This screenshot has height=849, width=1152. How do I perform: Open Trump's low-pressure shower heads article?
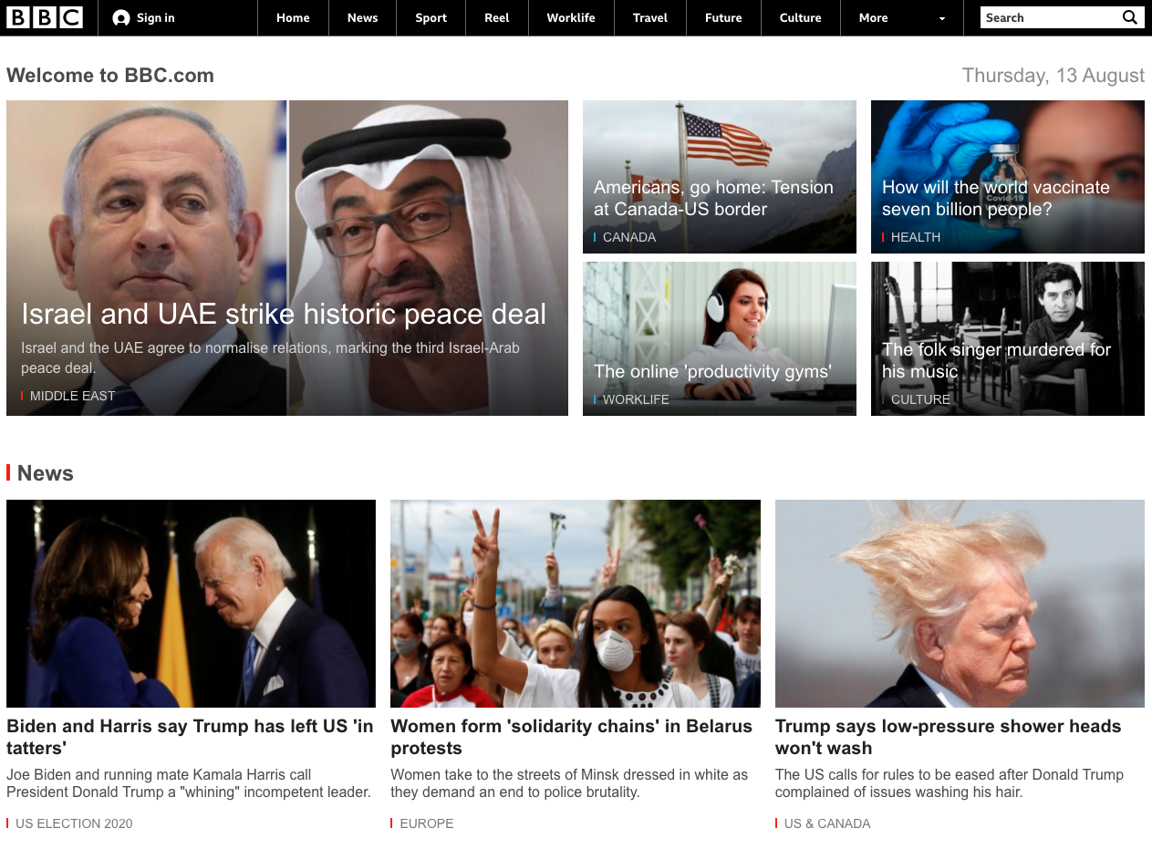(x=948, y=736)
